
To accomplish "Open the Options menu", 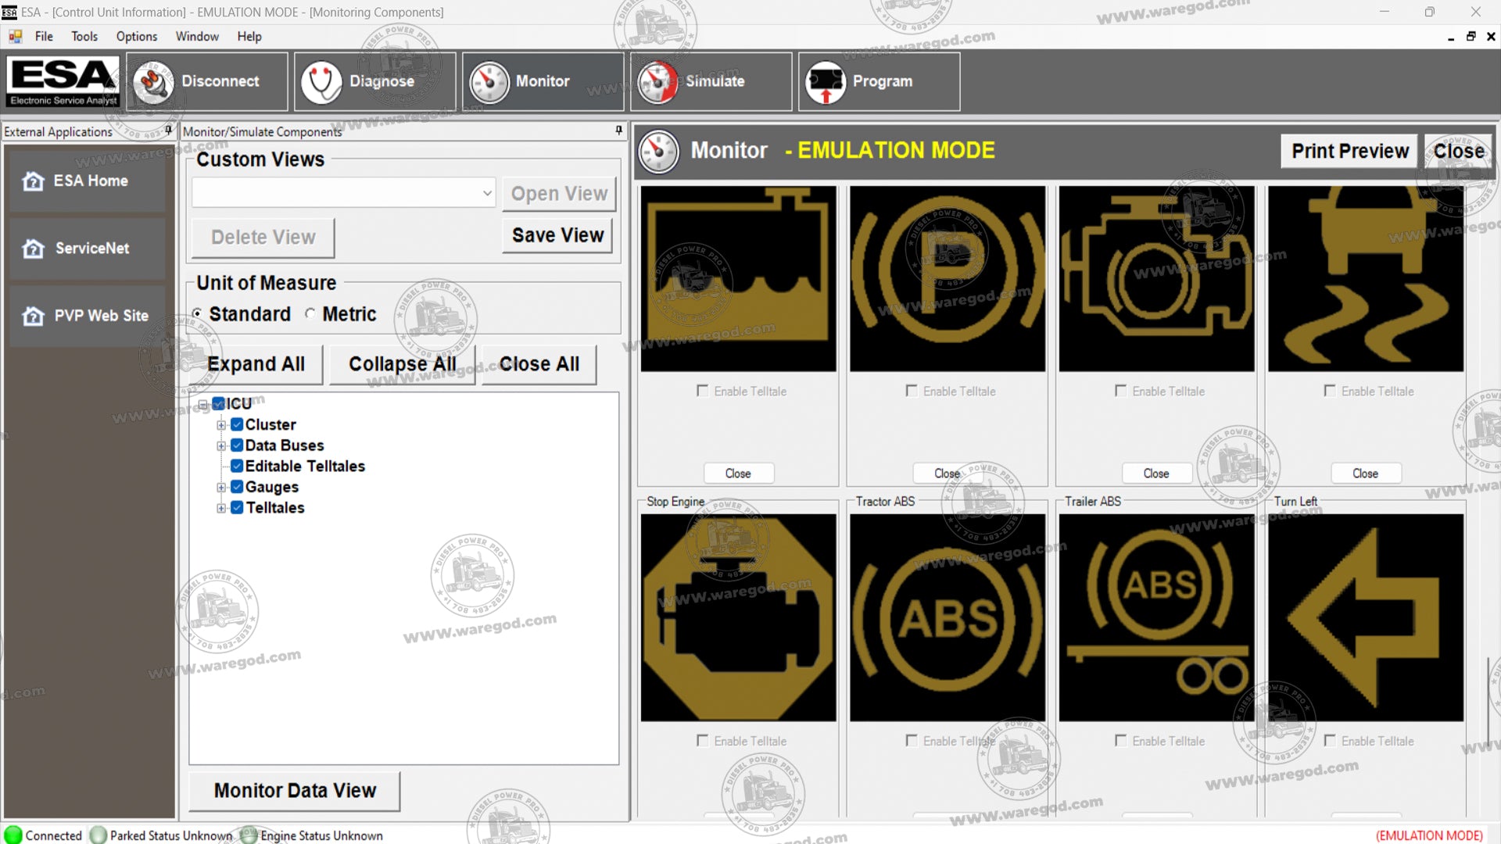I will [x=136, y=37].
